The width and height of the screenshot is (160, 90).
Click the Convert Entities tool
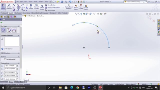tap(36, 7)
